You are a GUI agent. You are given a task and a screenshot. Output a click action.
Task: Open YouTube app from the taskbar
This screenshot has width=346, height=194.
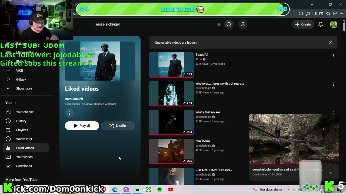pyautogui.click(x=171, y=190)
